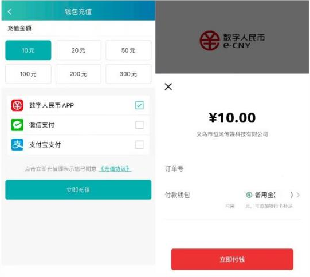The height and width of the screenshot is (277, 310).
Task: Select the 10元 recharge amount
Action: tap(28, 50)
